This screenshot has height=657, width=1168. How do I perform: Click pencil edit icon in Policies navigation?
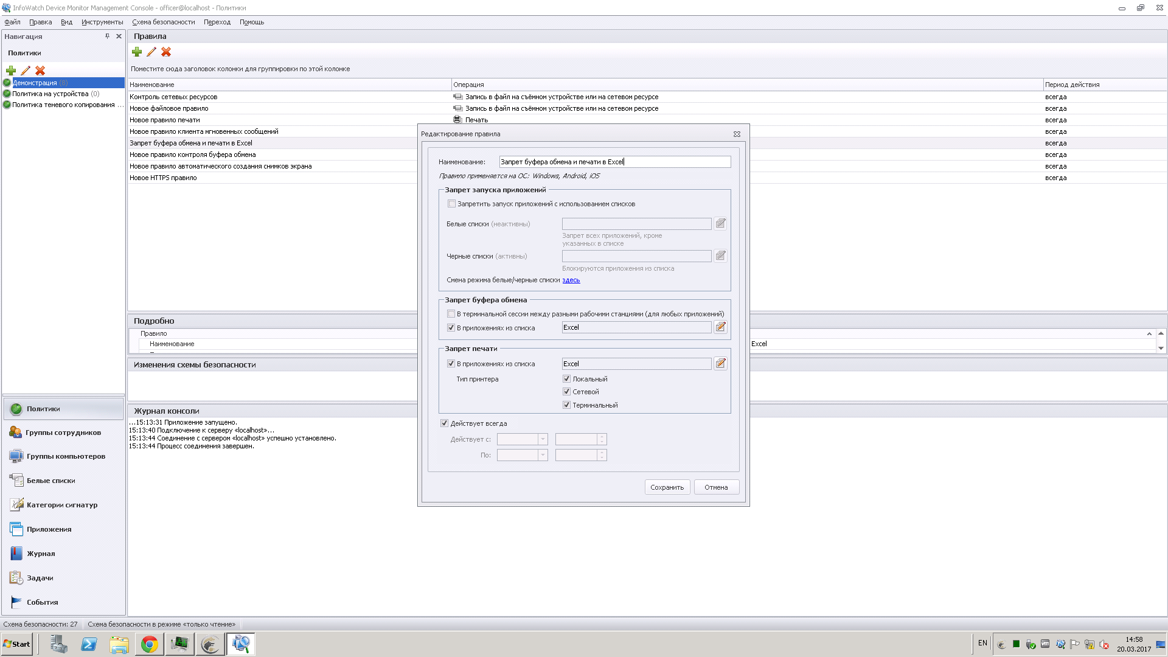pyautogui.click(x=26, y=71)
